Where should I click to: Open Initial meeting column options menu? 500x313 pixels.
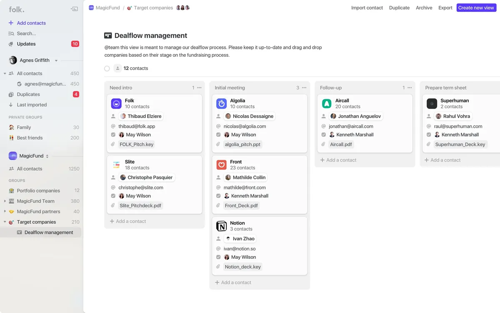pyautogui.click(x=304, y=88)
